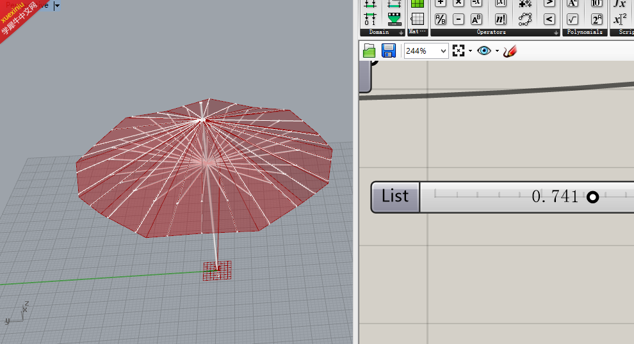Select the Power of 10 icon
This screenshot has width=634, height=344.
pos(597,3)
